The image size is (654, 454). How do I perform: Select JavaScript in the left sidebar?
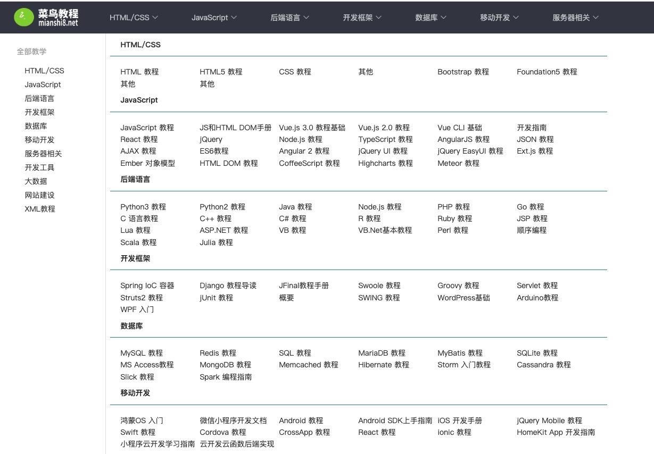pyautogui.click(x=43, y=85)
